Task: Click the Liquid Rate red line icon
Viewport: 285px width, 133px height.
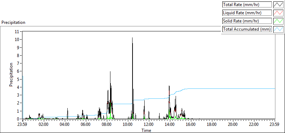Action: [x=278, y=12]
